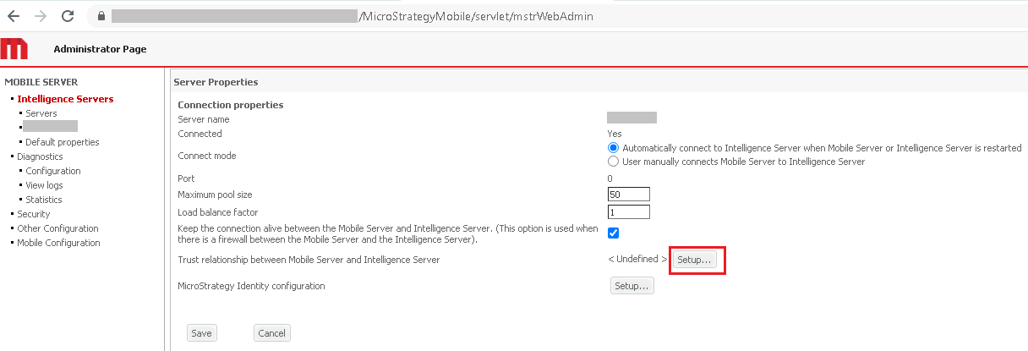Expand Diagnostics section in sidebar
The width and height of the screenshot is (1028, 351).
point(40,156)
